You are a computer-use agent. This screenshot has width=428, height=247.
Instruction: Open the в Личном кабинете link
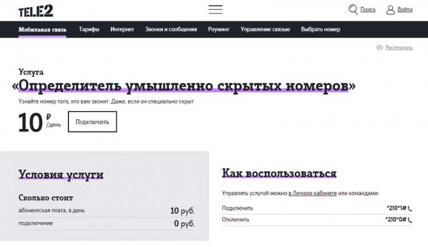tap(313, 193)
